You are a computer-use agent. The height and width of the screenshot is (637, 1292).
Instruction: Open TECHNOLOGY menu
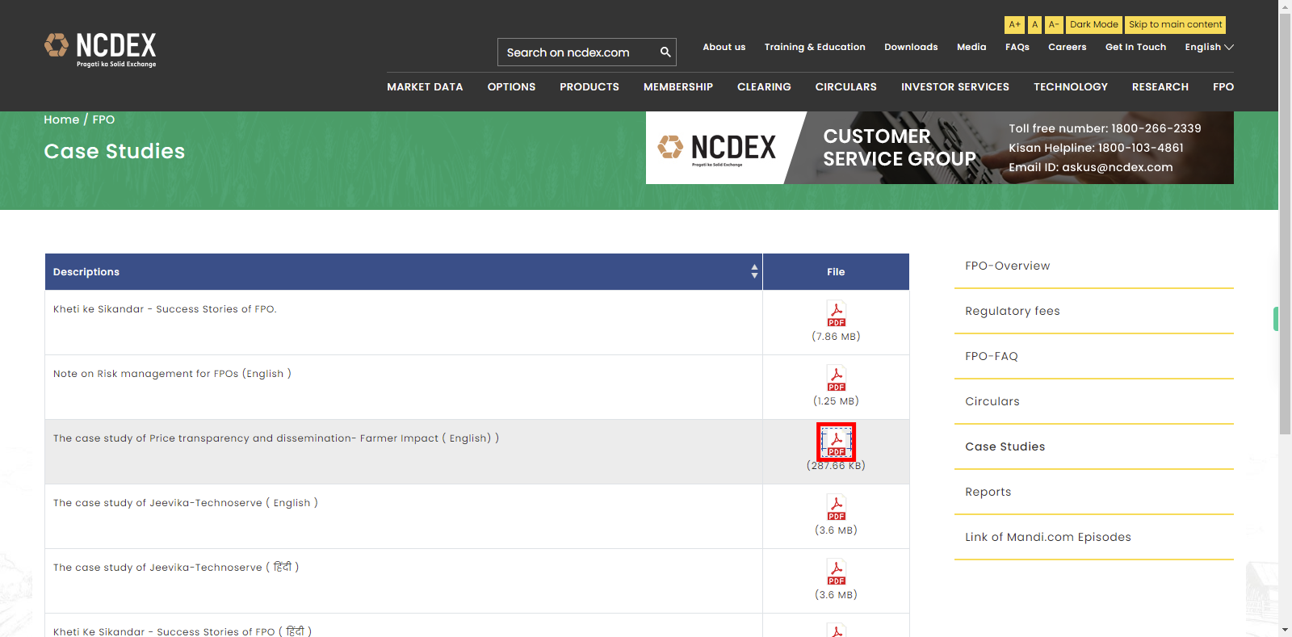(x=1071, y=86)
